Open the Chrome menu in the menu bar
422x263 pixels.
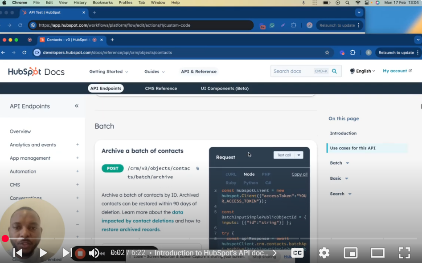[x=20, y=3]
